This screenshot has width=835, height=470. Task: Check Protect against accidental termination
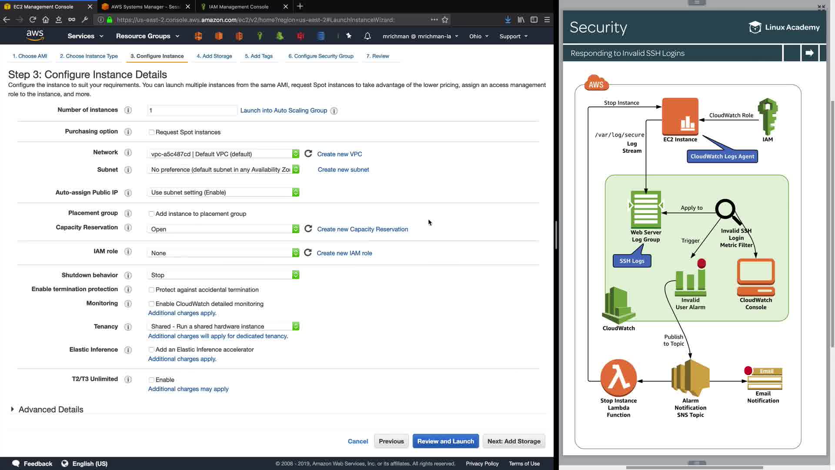(x=151, y=290)
